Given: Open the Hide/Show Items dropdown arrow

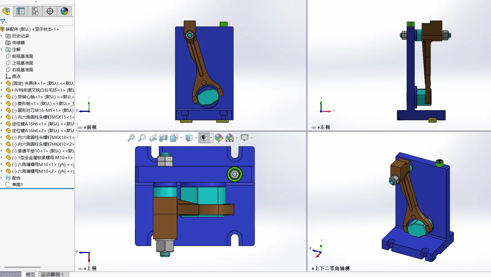Looking at the screenshot, I should pyautogui.click(x=211, y=138).
